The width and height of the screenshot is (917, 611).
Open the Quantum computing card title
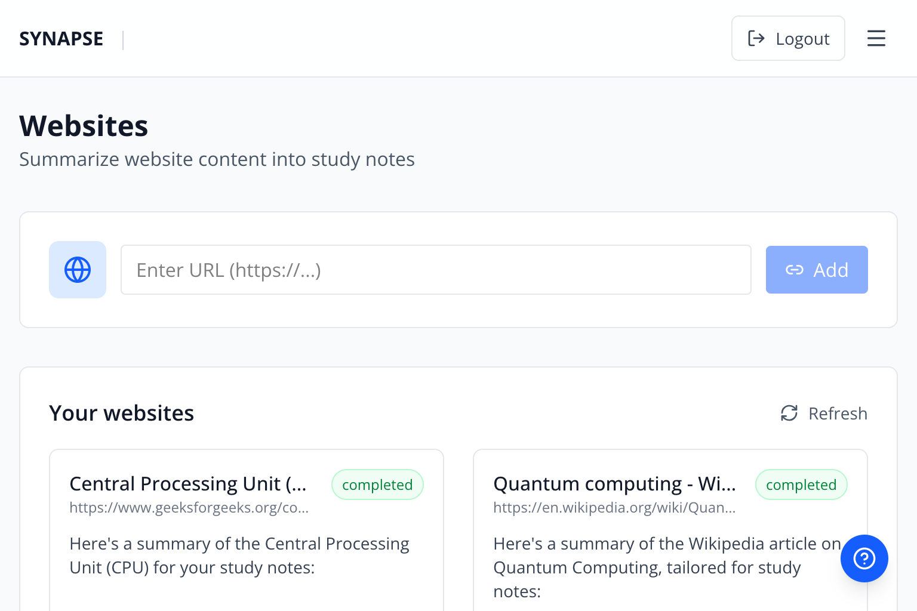[x=614, y=483]
